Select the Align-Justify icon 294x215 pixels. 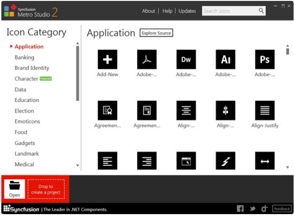pos(265,110)
